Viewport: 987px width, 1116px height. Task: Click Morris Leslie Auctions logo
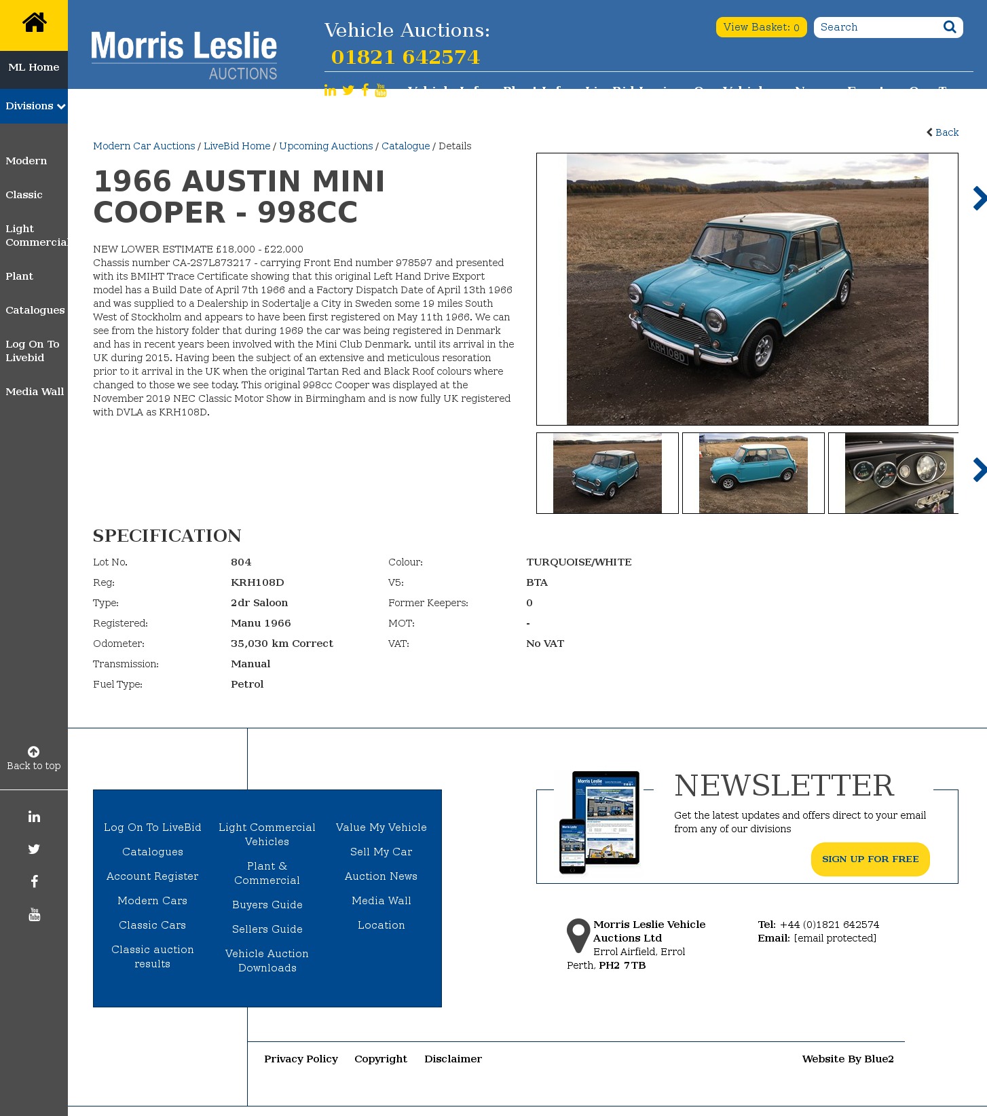click(x=184, y=56)
